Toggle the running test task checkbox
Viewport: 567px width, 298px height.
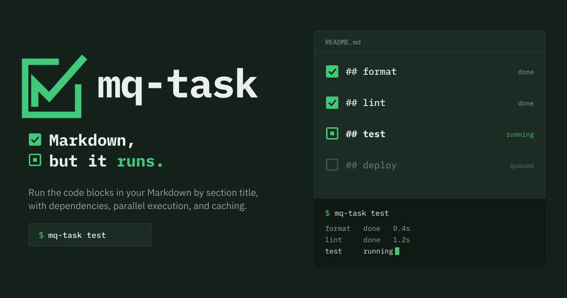click(332, 133)
